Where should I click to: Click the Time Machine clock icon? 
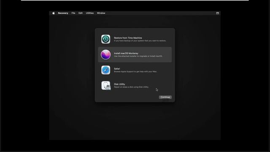106,39
